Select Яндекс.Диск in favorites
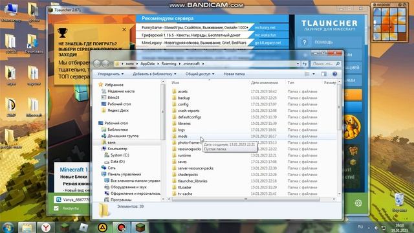The image size is (414, 233). pyautogui.click(x=118, y=111)
